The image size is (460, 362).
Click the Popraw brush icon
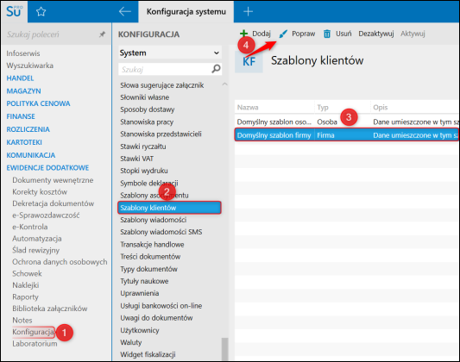coord(283,34)
